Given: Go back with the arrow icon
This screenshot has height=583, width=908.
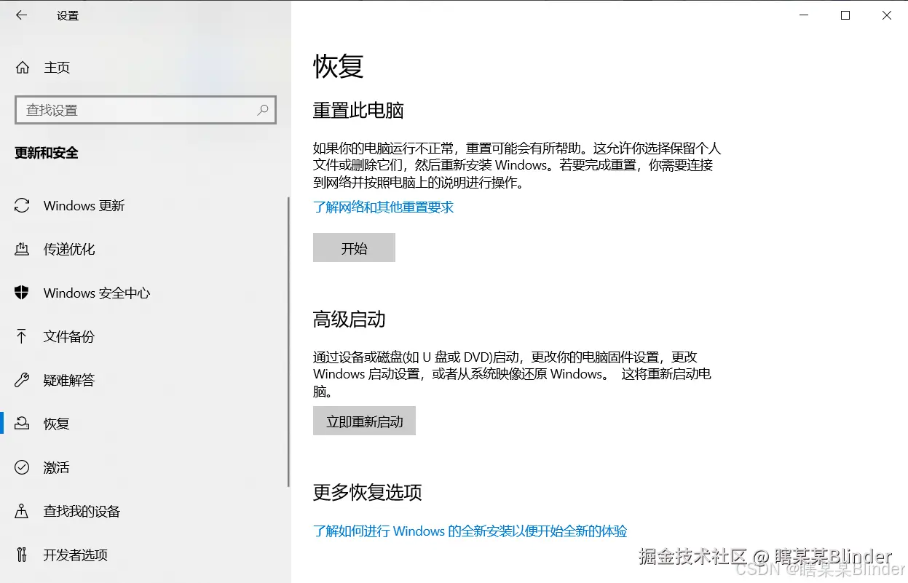Looking at the screenshot, I should [x=21, y=15].
